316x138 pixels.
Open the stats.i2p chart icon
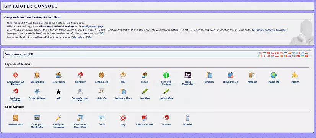[102, 91]
